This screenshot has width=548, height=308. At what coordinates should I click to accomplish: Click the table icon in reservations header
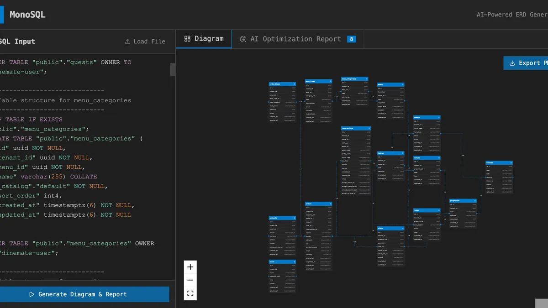pyautogui.click(x=369, y=128)
